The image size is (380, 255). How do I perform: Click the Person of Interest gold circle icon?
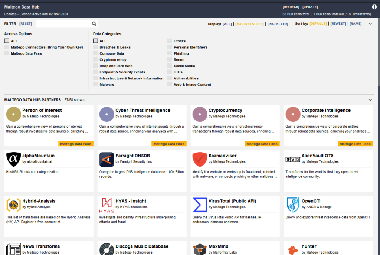(x=14, y=114)
